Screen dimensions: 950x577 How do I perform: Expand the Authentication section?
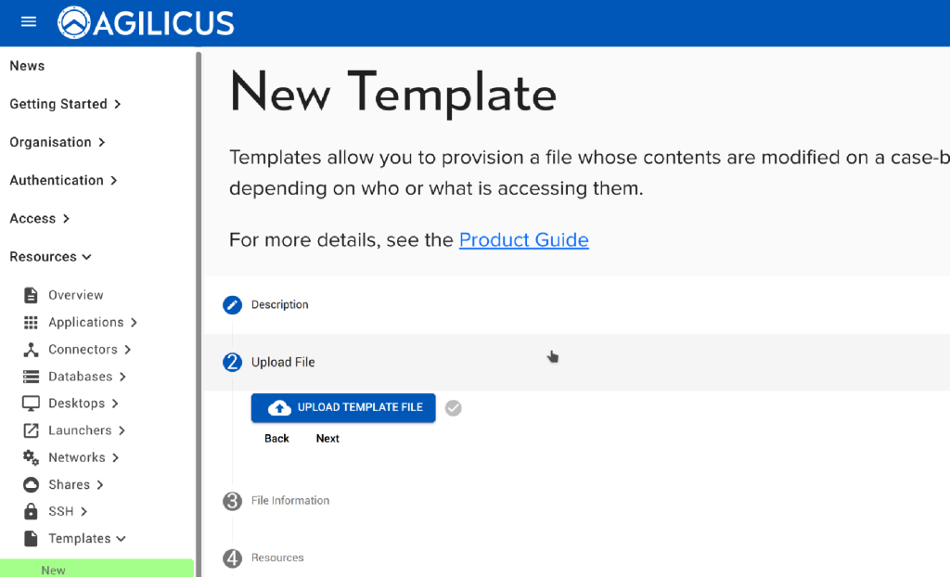click(x=63, y=180)
